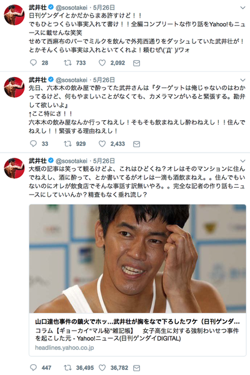Send first tweet via direct message envelope
This screenshot has width=250, height=375.
(137, 63)
